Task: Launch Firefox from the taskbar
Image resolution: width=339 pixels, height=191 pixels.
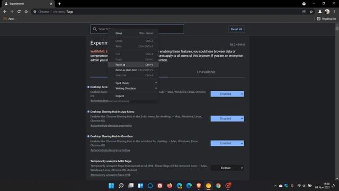Action: [x=169, y=186]
